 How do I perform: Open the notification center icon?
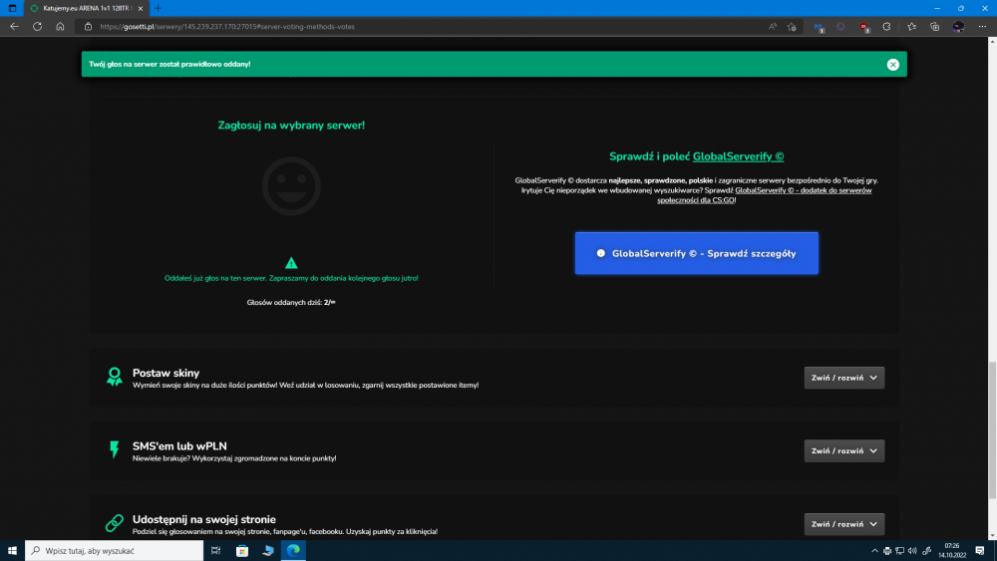(980, 551)
